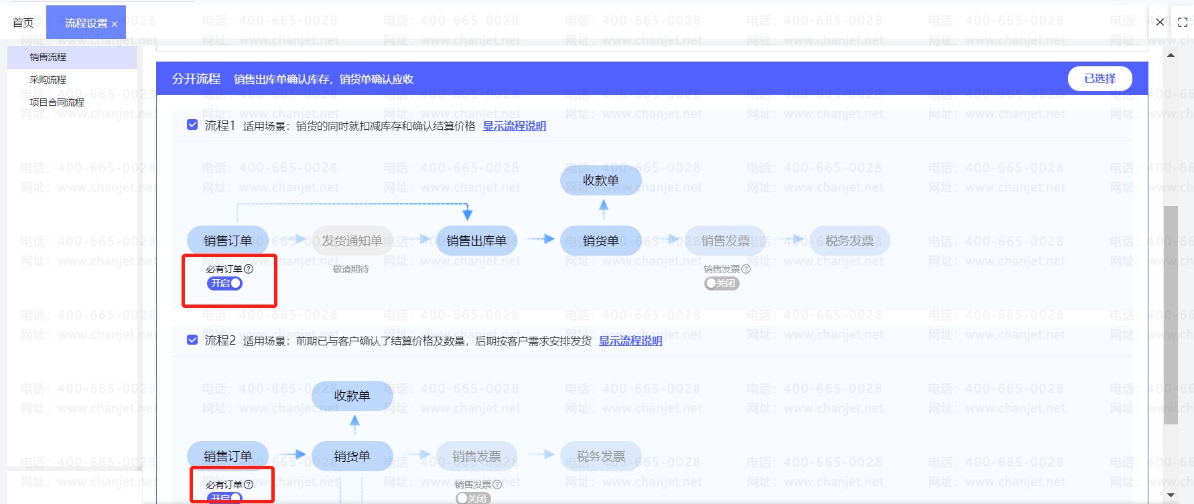Image resolution: width=1194 pixels, height=504 pixels.
Task: Select 项目合同流程 in the left sidebar
Action: (57, 102)
